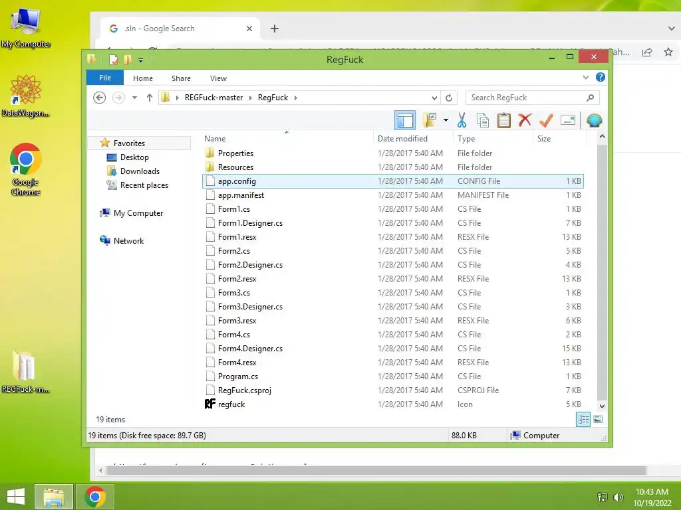This screenshot has height=510, width=681.
Task: Open folder options from the toolbar
Action: click(x=430, y=120)
